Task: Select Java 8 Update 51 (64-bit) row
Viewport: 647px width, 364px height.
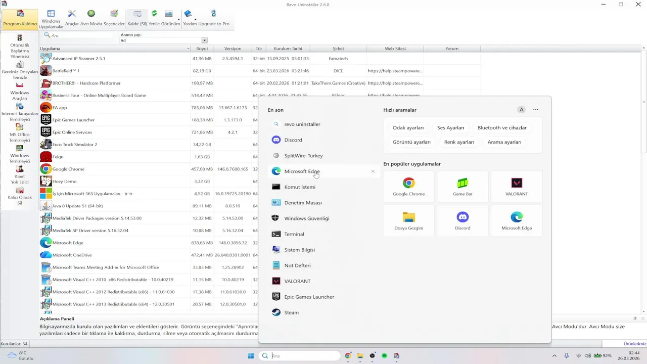Action: point(149,206)
